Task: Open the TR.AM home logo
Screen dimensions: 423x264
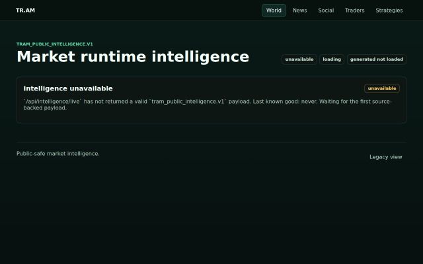Action: [25, 11]
